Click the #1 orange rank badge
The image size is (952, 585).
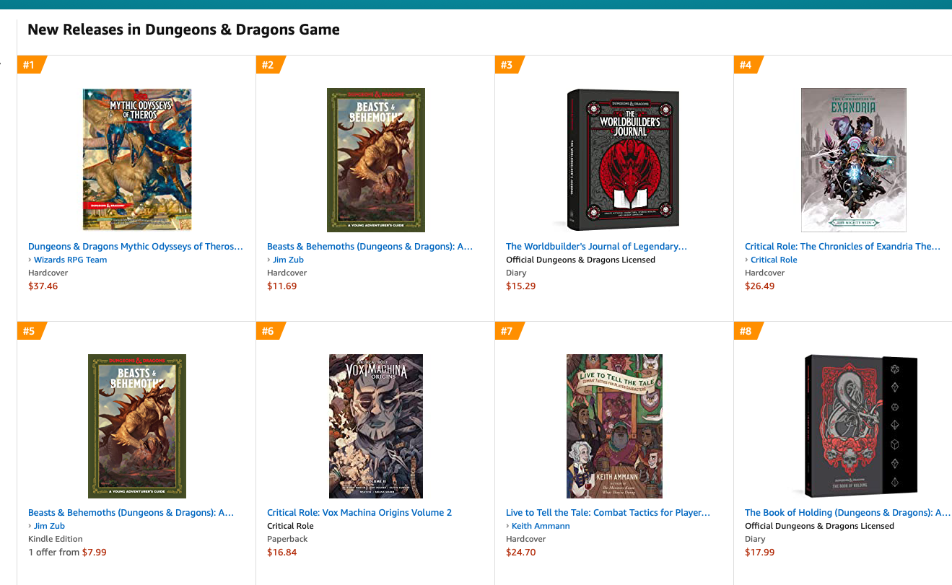30,65
